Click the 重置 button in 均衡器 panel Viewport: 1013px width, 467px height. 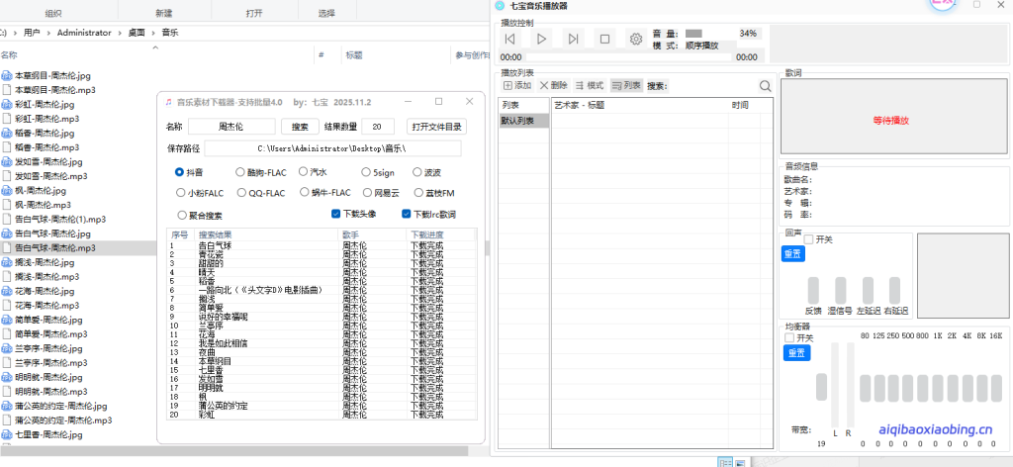[x=796, y=353]
